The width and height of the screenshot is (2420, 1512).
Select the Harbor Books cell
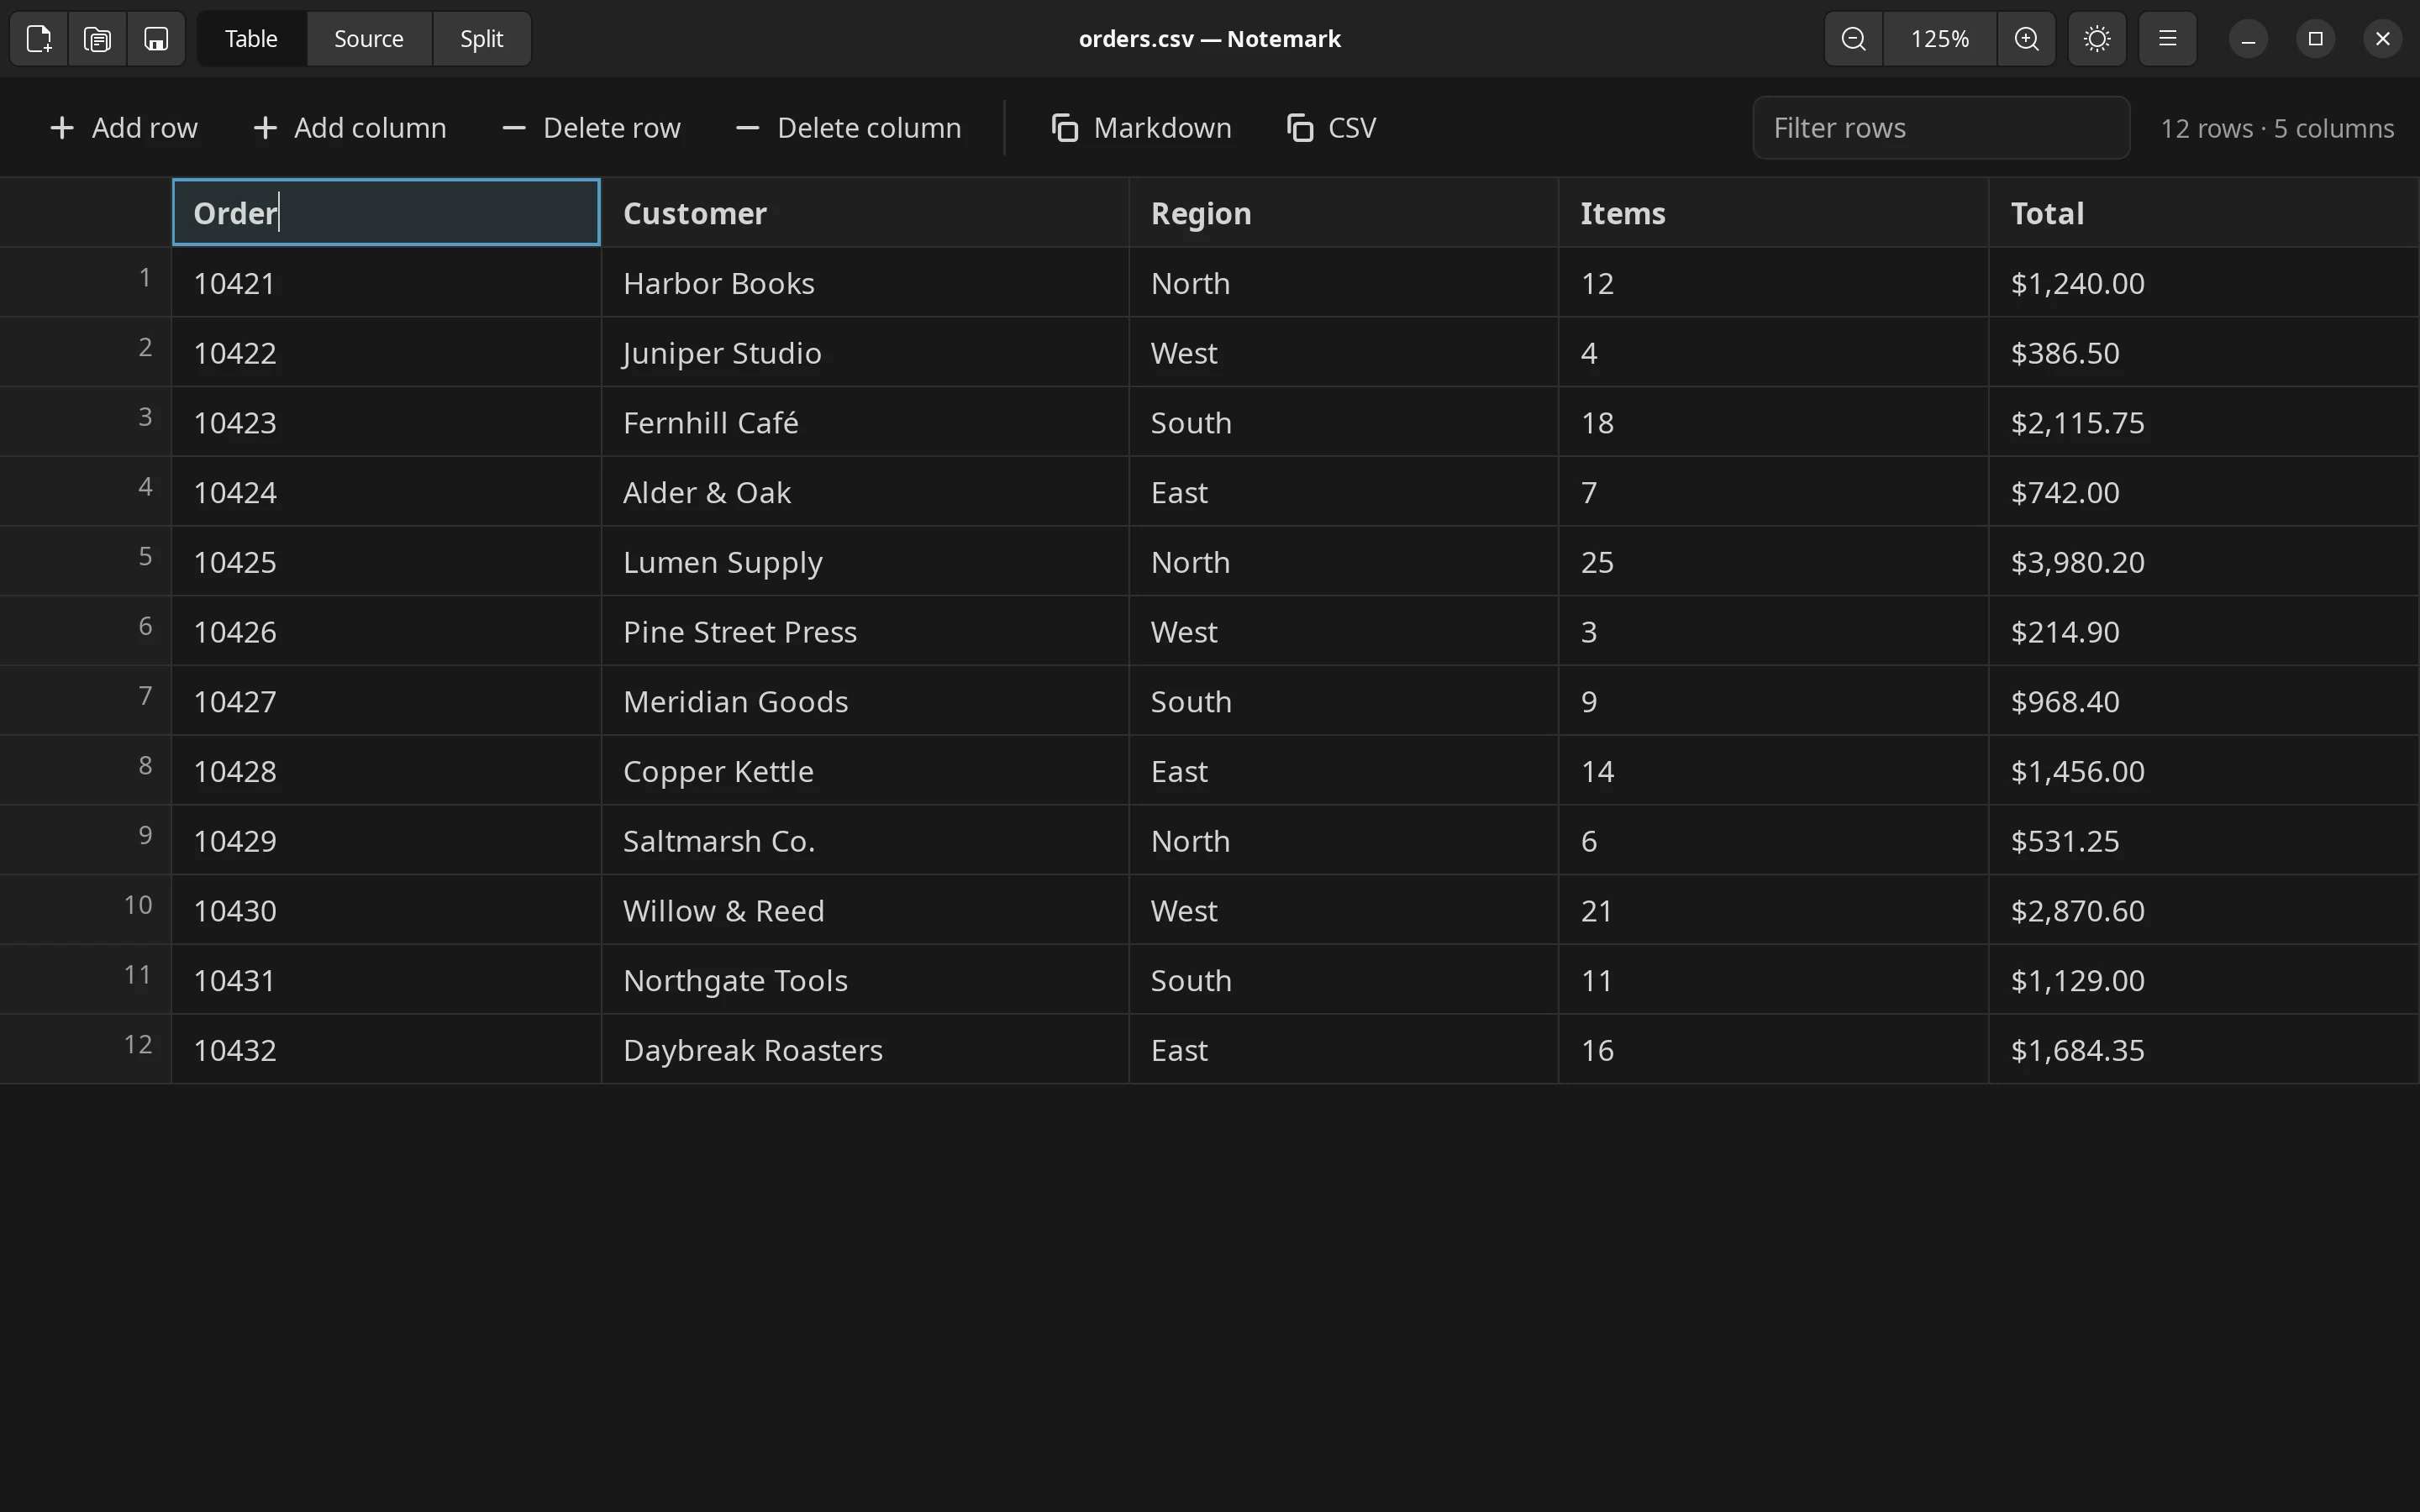click(865, 283)
